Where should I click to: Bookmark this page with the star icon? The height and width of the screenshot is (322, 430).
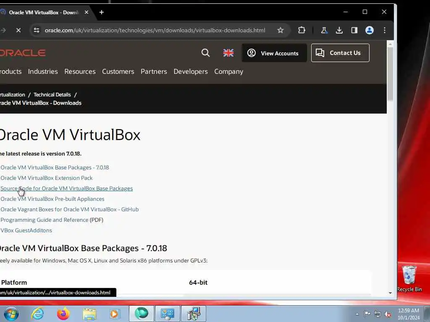pyautogui.click(x=280, y=30)
